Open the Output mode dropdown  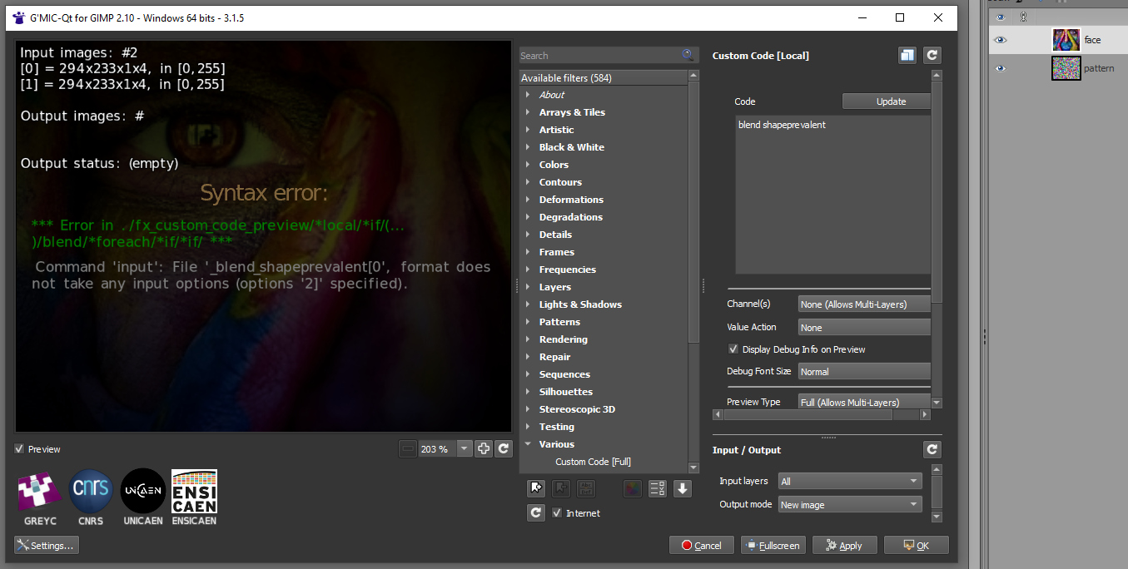click(x=850, y=504)
